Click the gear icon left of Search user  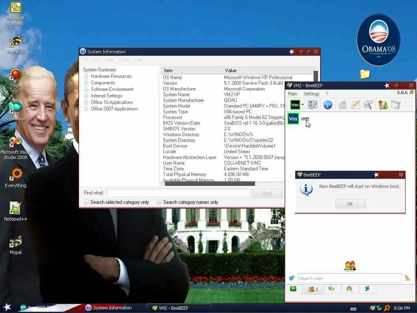[292, 278]
